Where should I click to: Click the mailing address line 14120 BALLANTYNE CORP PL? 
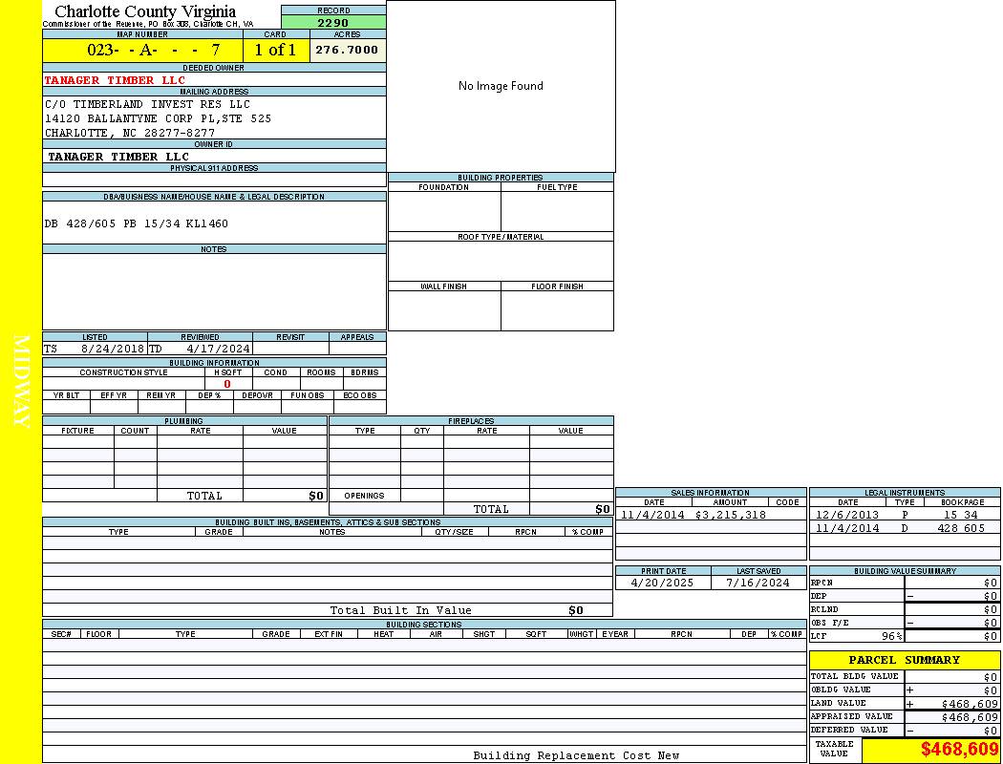(158, 118)
